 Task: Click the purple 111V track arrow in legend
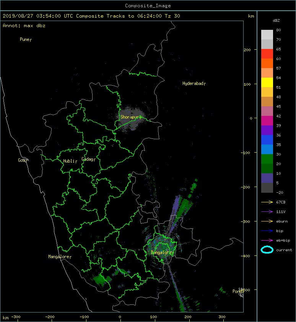(x=267, y=212)
